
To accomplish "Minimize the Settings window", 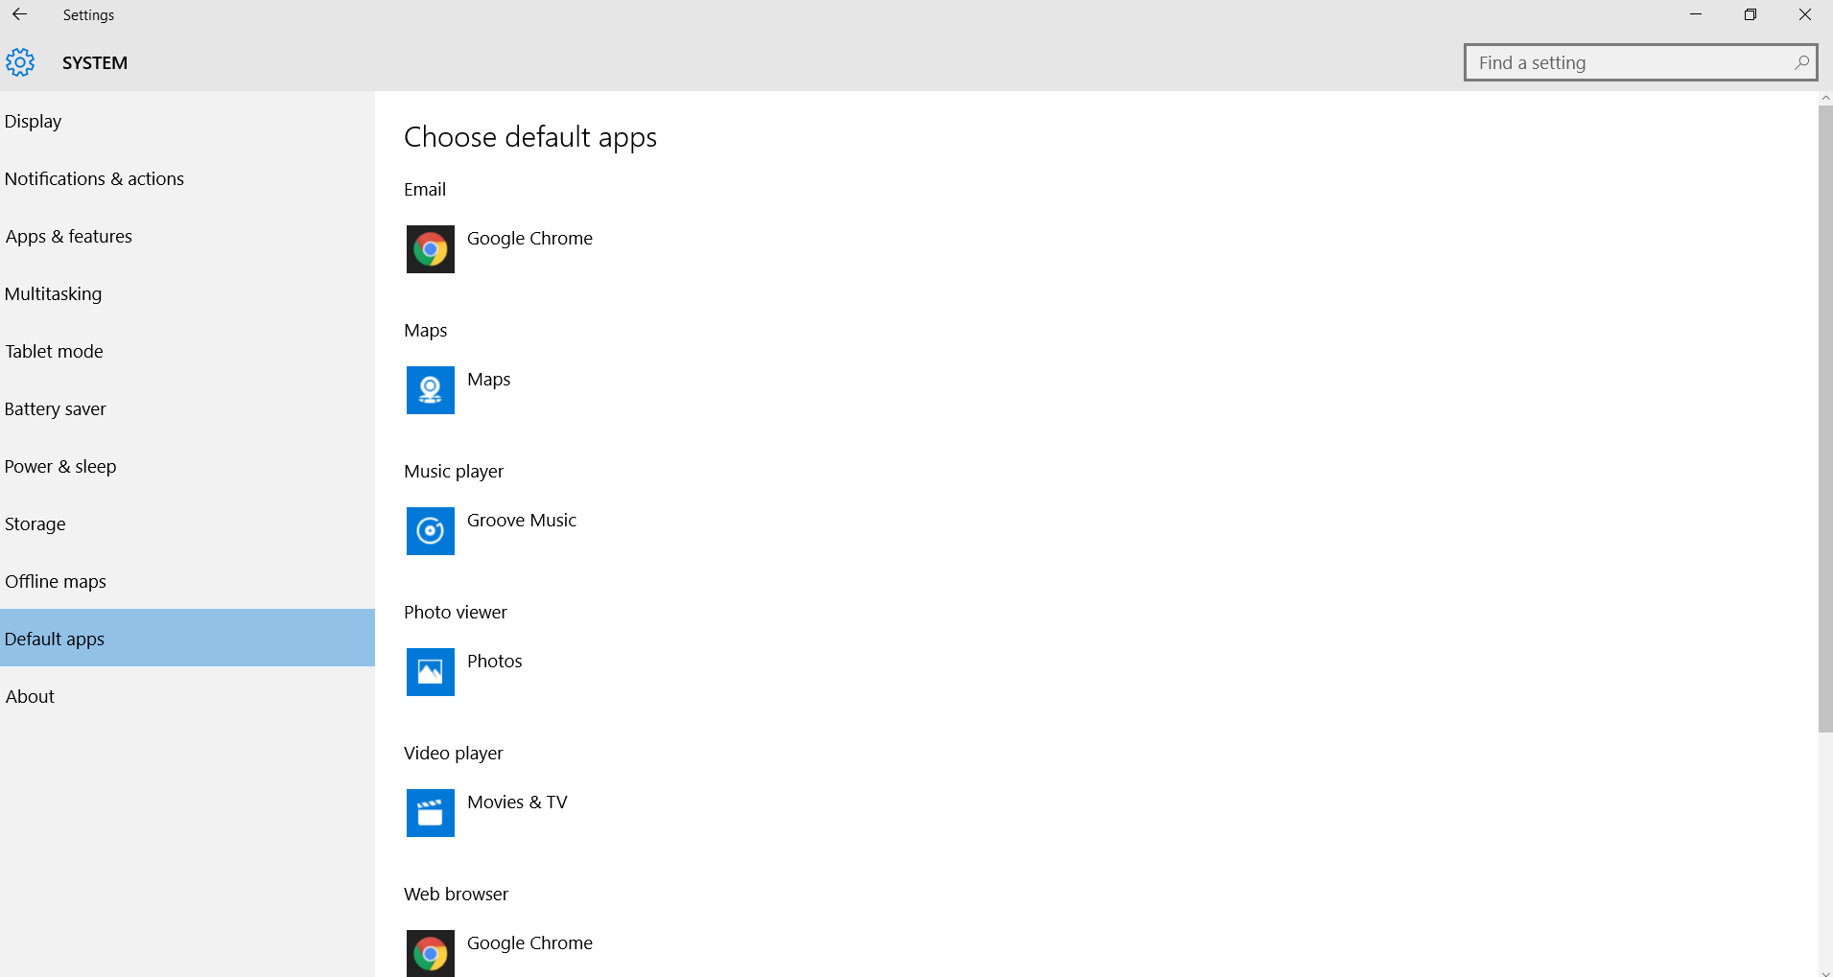I will pos(1696,14).
